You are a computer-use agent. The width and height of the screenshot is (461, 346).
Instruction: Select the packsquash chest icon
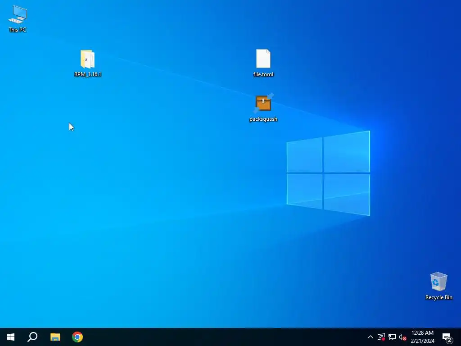[263, 103]
